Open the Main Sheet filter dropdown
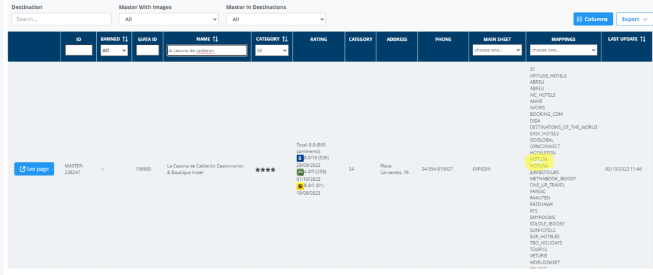The image size is (653, 275). click(x=497, y=50)
